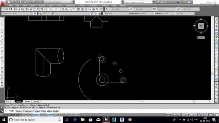Image resolution: width=219 pixels, height=123 pixels.
Task: Toggle POLAR tracking in status bar
Action: pos(43,115)
